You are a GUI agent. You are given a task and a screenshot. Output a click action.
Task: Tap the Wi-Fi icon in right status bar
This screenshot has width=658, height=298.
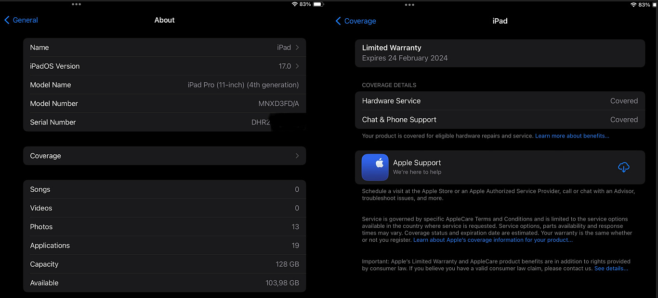point(633,5)
